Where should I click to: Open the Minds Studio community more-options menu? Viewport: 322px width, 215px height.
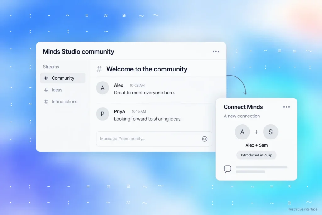(216, 51)
